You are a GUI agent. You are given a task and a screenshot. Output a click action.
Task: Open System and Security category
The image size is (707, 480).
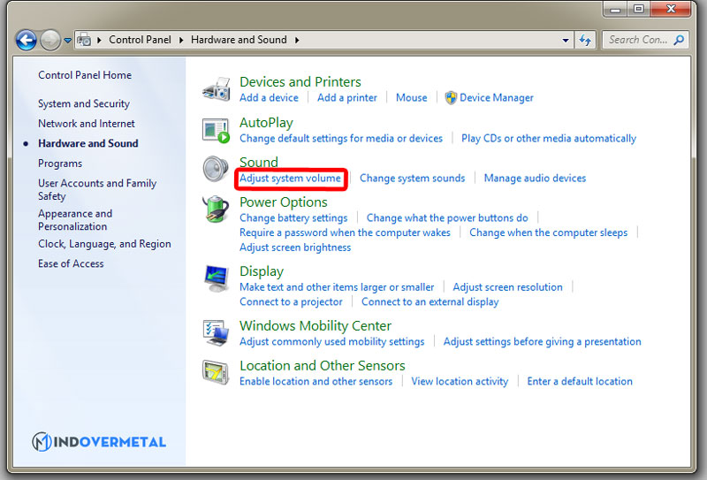(84, 103)
